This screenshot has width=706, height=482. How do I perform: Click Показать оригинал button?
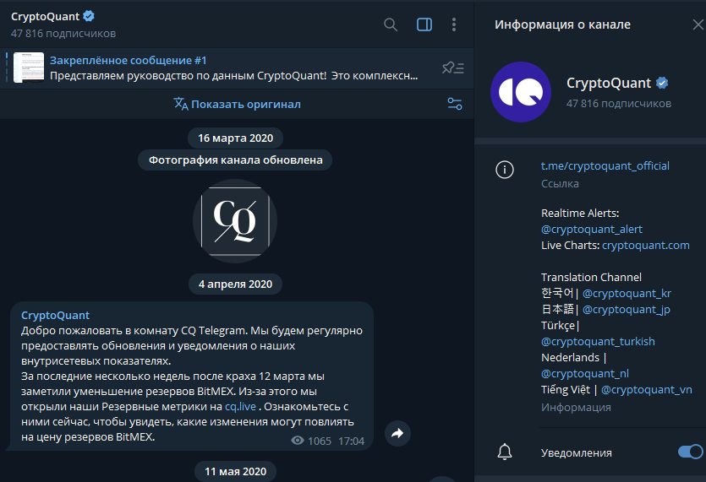(246, 105)
